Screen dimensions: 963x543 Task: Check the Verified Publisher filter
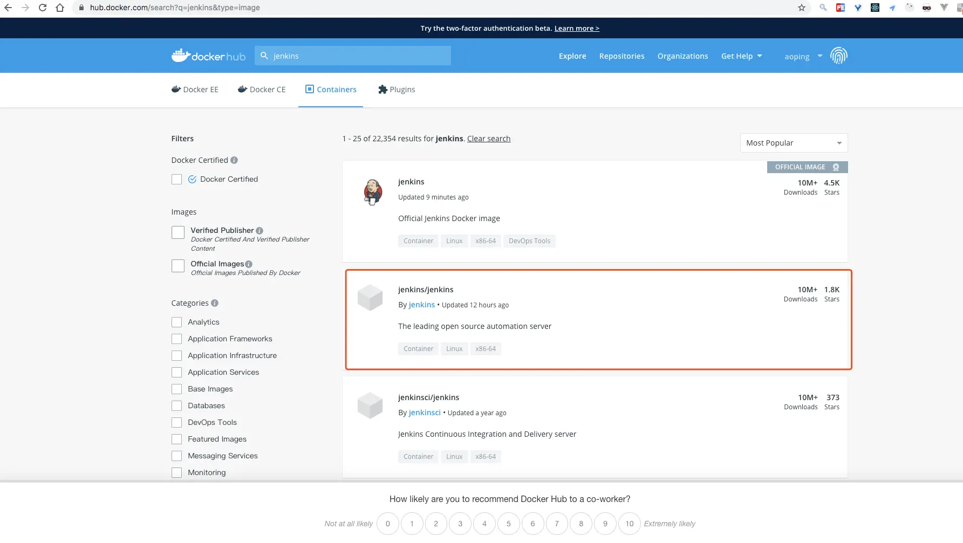178,232
